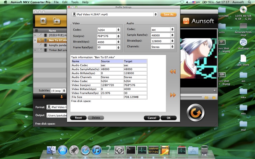Click the Video Bitrate(kbps) field showing 4000
The image size is (255, 159).
coord(106,41)
